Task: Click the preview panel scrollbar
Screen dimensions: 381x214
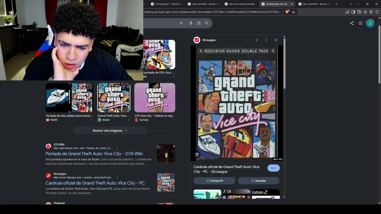Action: (x=284, y=64)
